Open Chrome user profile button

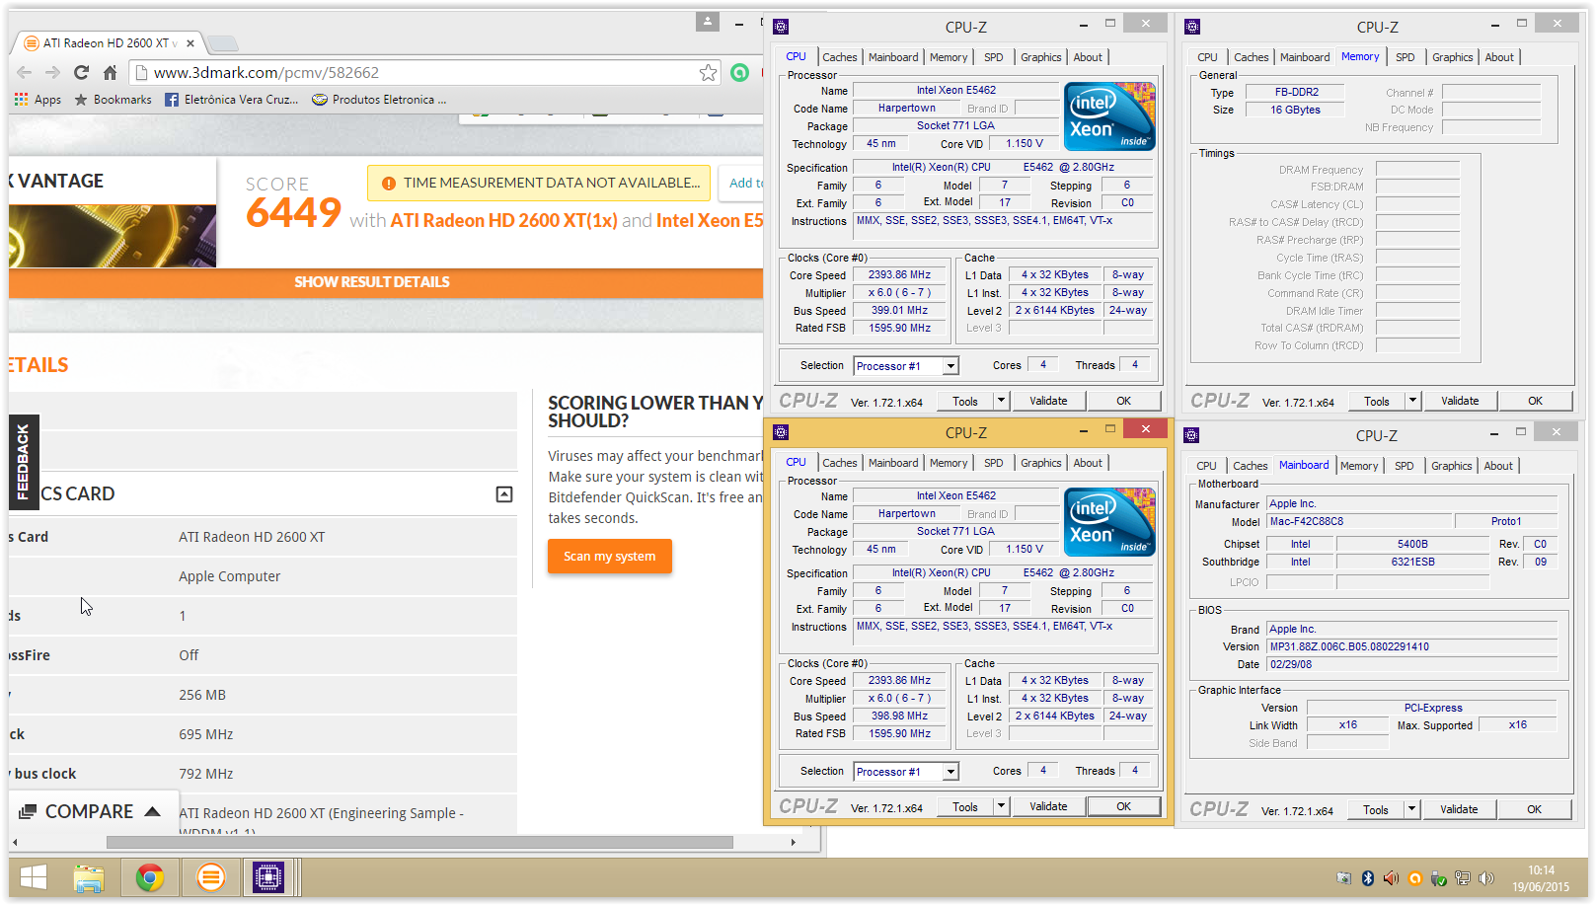[708, 21]
